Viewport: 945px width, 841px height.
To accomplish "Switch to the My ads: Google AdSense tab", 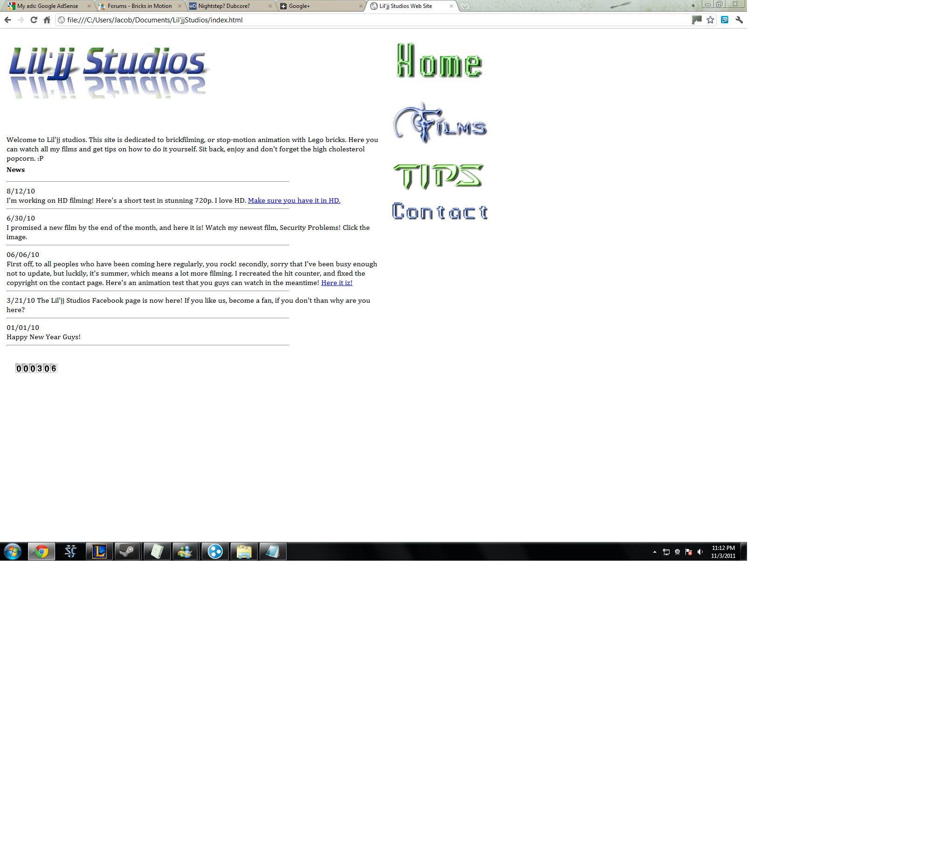I will pyautogui.click(x=47, y=6).
